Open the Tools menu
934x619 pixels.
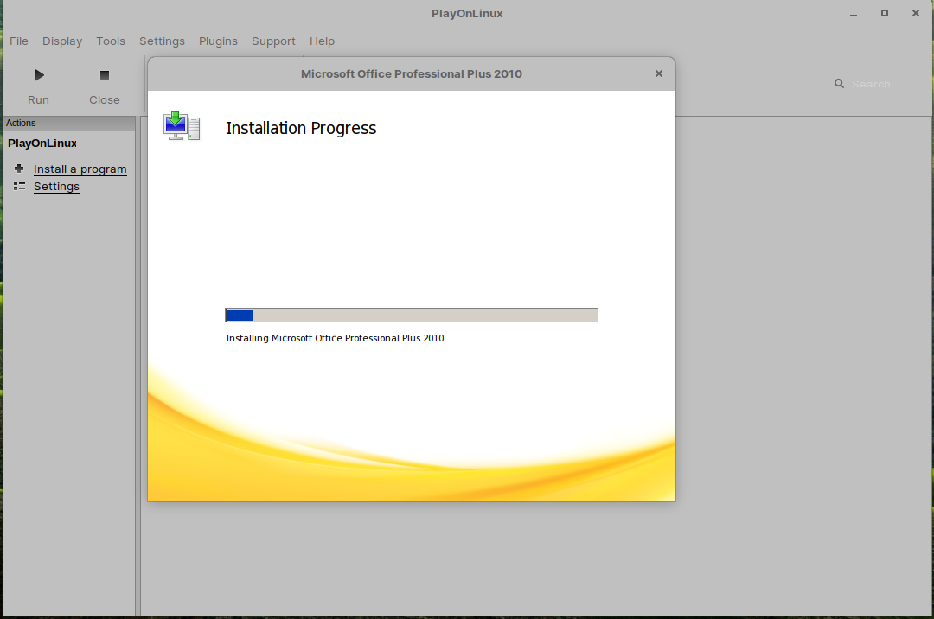(111, 41)
